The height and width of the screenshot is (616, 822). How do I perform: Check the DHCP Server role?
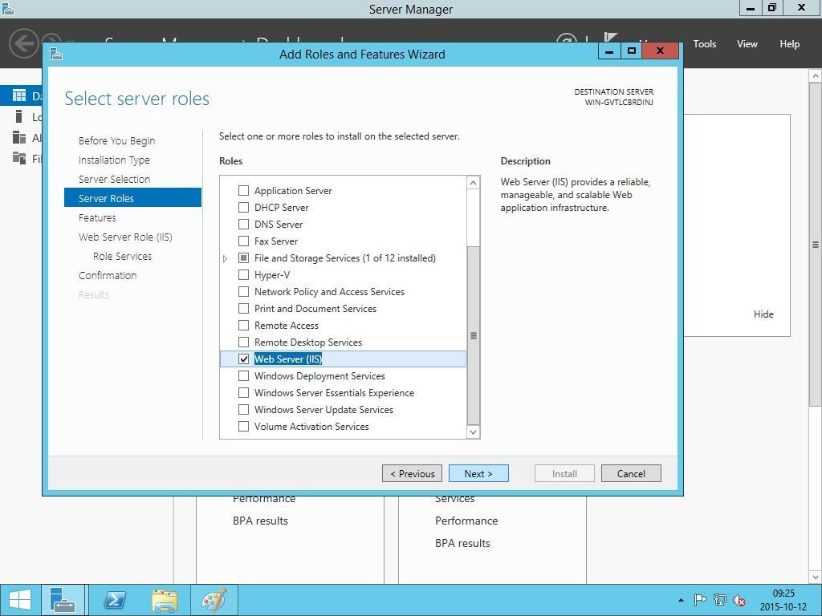point(243,208)
